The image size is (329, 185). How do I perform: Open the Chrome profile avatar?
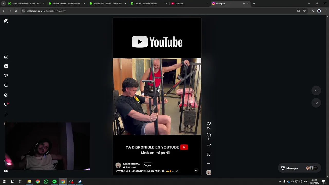[x=319, y=11]
